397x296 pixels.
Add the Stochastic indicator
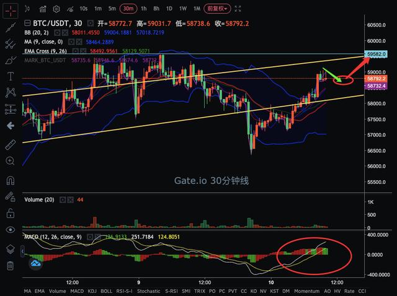pyautogui.click(x=149, y=291)
